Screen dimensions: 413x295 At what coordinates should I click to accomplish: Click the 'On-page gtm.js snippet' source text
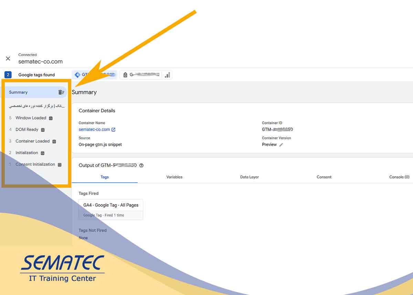click(100, 145)
